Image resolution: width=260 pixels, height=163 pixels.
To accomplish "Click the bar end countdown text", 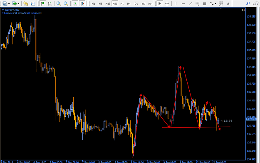I will pyautogui.click(x=22, y=13).
